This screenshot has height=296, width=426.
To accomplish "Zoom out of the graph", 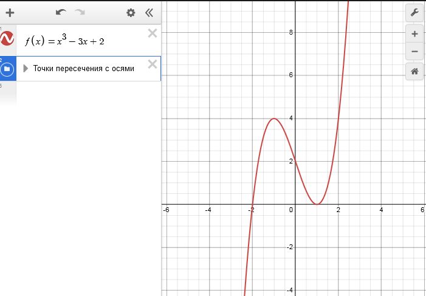I will tap(414, 51).
